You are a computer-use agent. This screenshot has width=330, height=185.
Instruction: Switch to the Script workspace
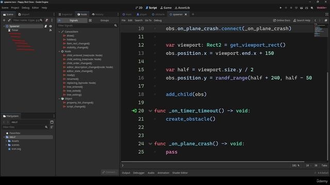pyautogui.click(x=151, y=8)
